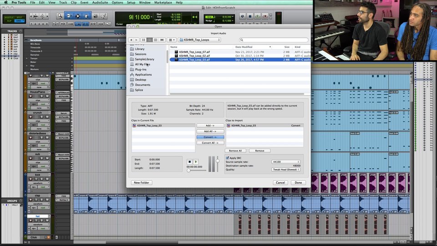437x246 pixels.
Task: Click zoom preset 3 button
Action: [x=39, y=24]
